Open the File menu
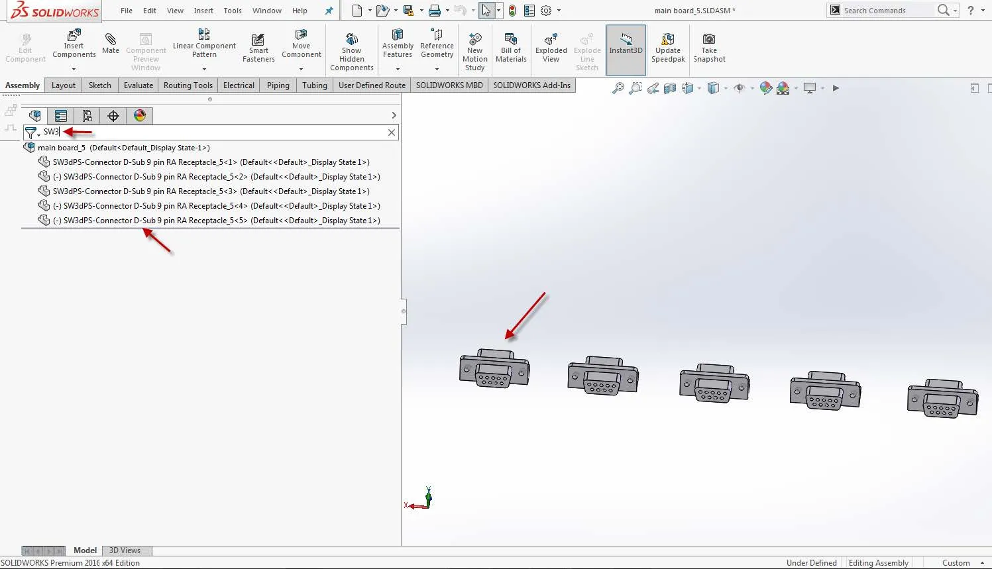The height and width of the screenshot is (569, 992). point(127,11)
